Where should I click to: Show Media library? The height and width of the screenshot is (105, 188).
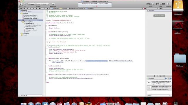pos(164,76)
